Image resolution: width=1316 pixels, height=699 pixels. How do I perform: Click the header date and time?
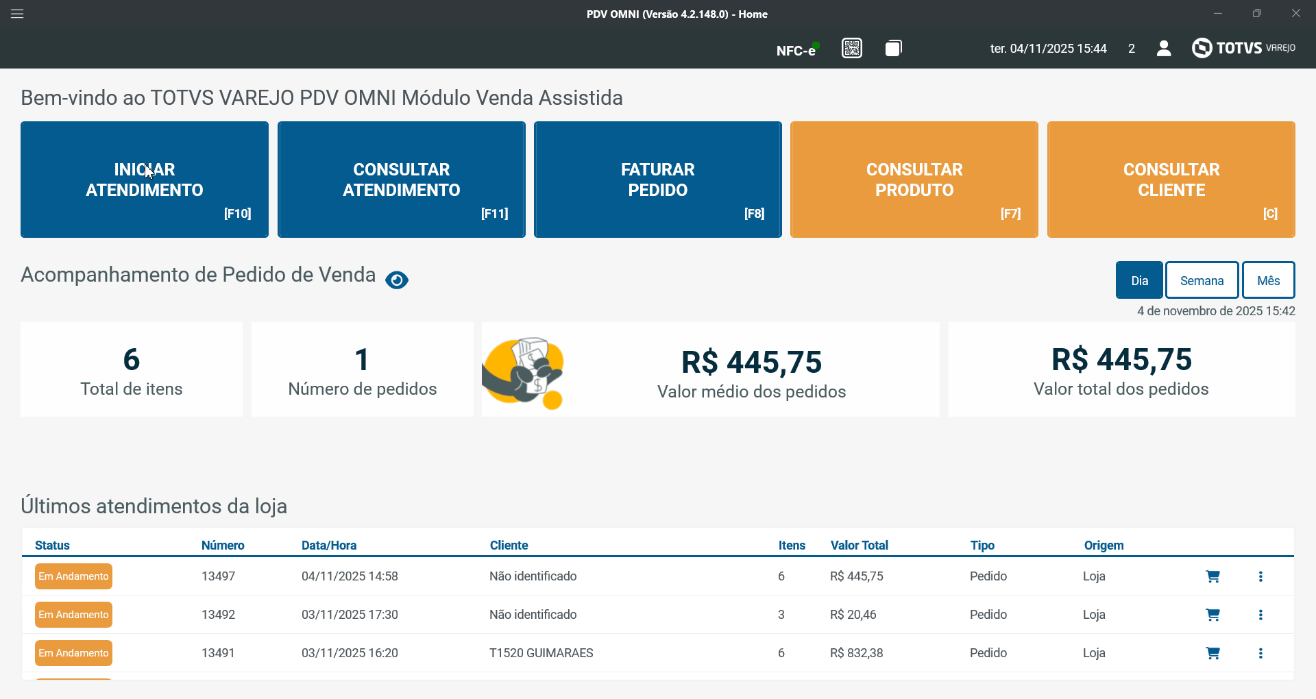[x=1048, y=49]
